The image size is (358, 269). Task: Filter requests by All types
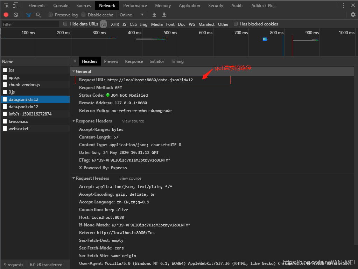[104, 24]
